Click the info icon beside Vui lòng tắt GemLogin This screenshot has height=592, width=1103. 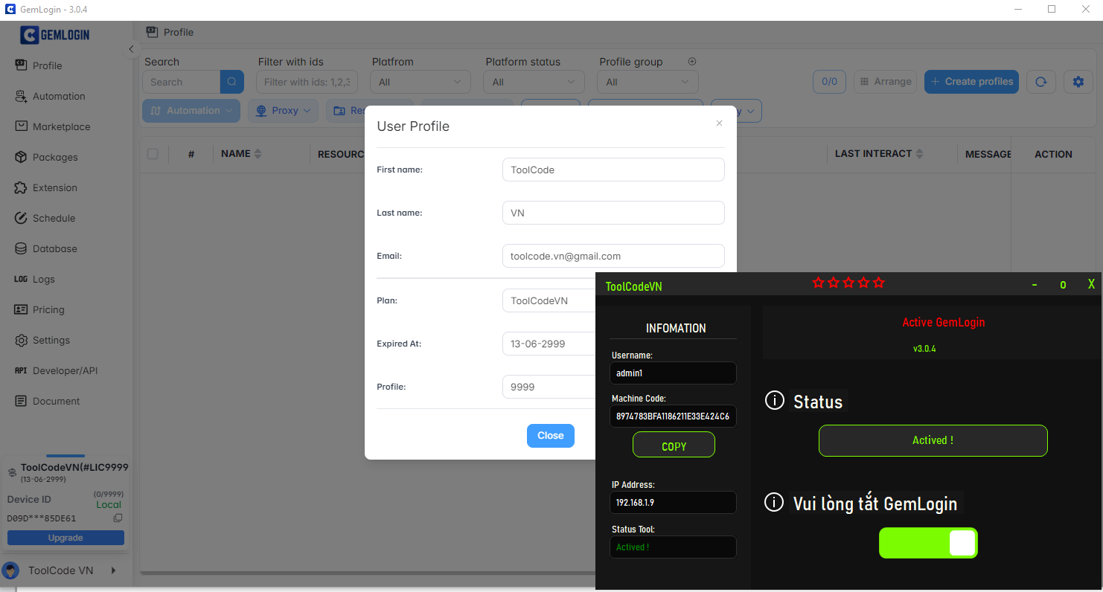pyautogui.click(x=775, y=502)
